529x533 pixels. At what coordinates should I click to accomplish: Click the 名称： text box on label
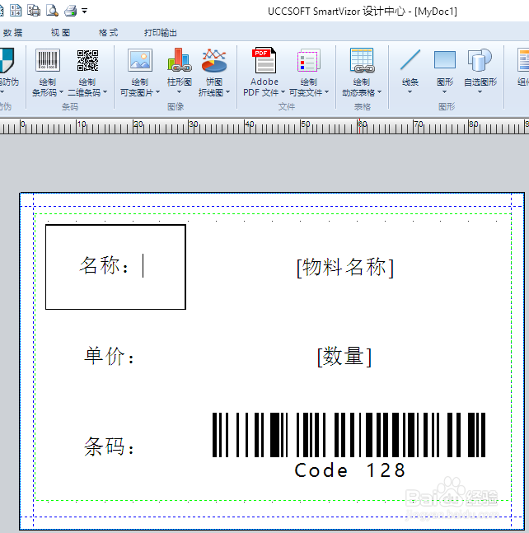point(115,267)
